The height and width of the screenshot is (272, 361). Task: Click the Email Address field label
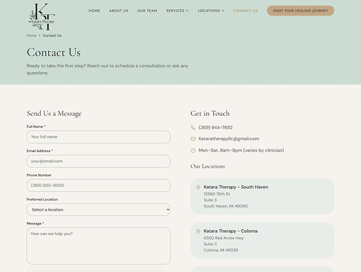pyautogui.click(x=40, y=151)
